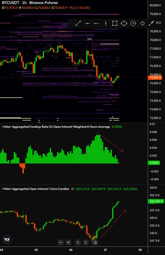Image resolution: width=165 pixels, height=255 pixels.
Task: Click the 80,000.0 price axis label
Action: pos(155,5)
